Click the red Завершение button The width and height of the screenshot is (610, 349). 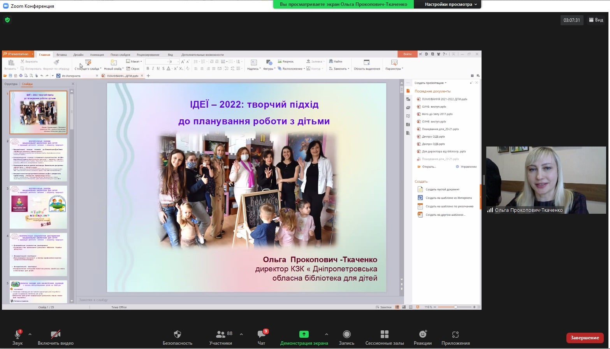point(585,338)
